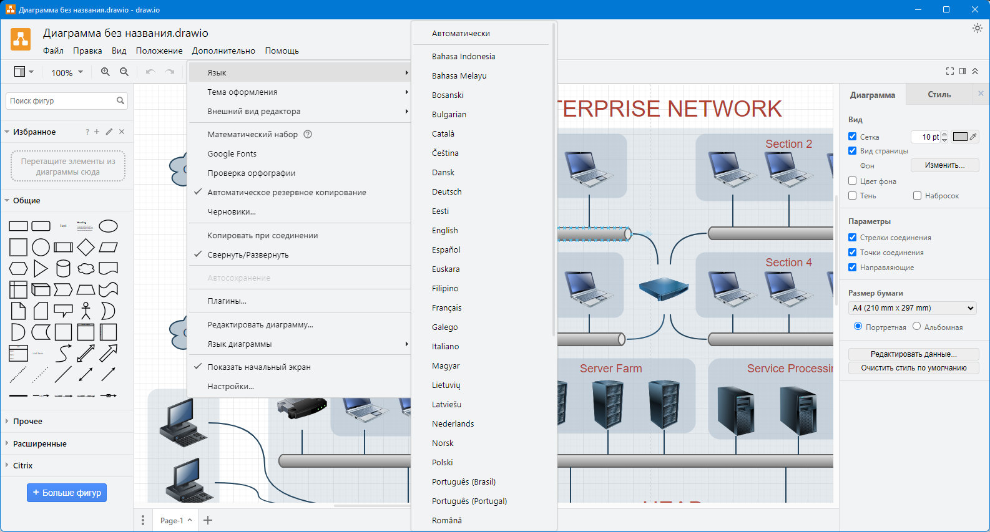
Task: Select the ellipse shape in the Общие palette
Action: click(108, 226)
